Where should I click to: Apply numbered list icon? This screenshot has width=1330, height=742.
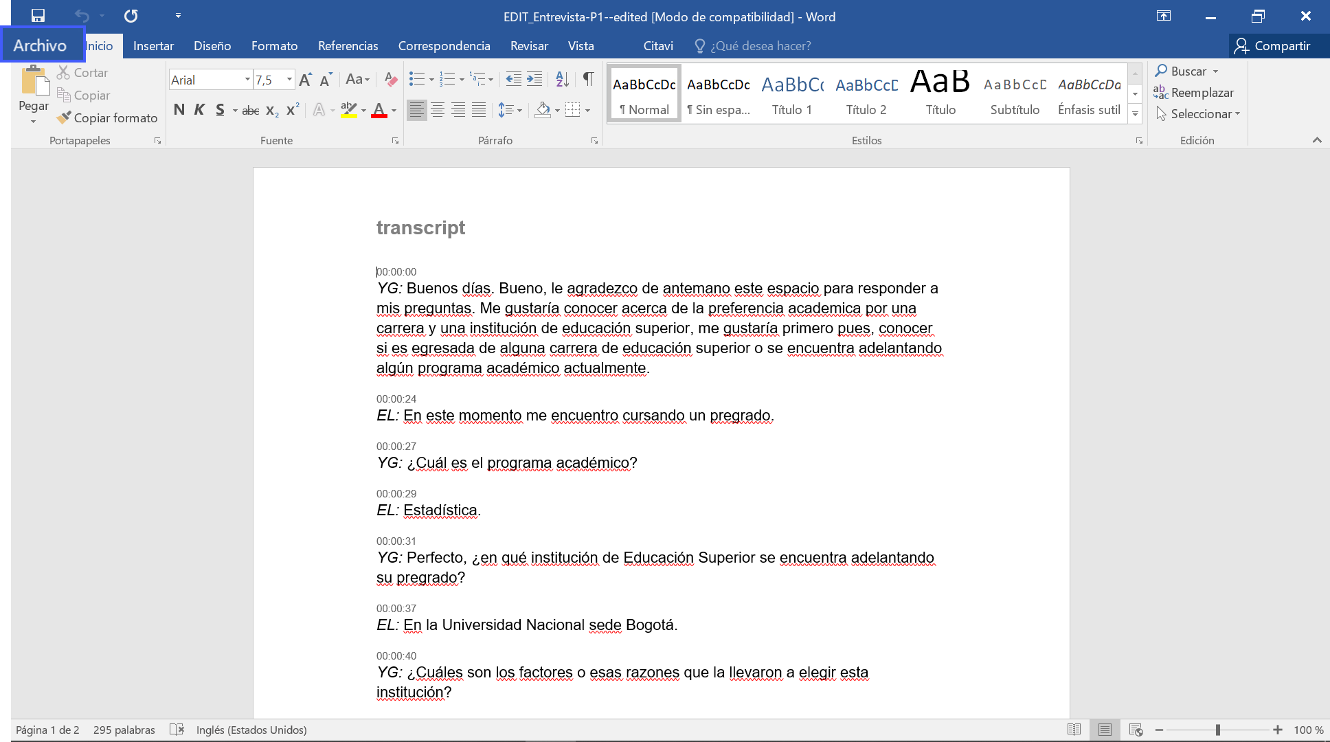tap(447, 80)
